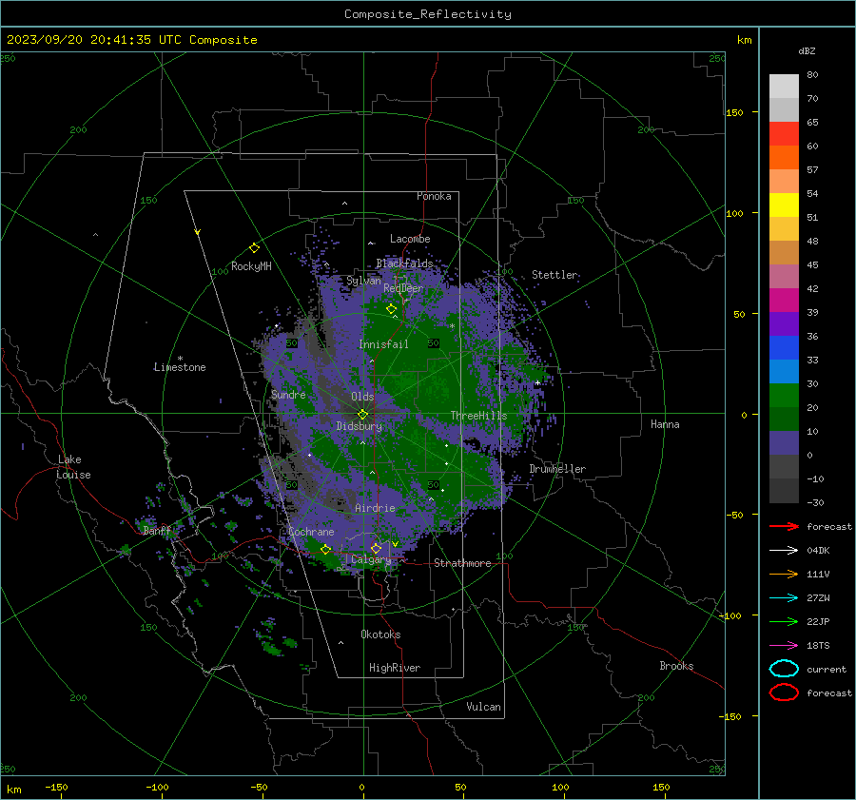
Task: Click the yellow diamond marker below Cochrane
Action: [x=325, y=549]
